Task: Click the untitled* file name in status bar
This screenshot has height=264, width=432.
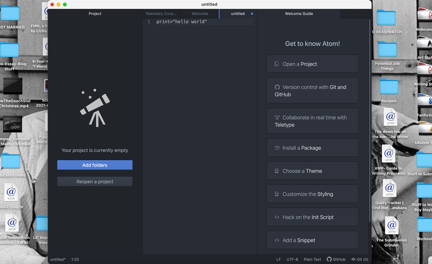Action: (58, 259)
